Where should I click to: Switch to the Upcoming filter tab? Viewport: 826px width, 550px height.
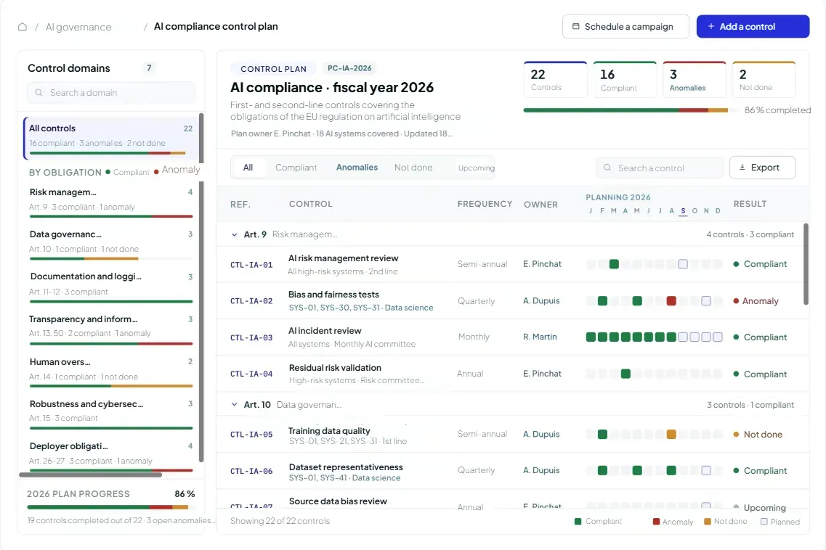[477, 168]
